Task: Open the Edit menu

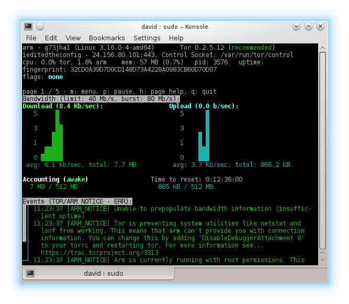Action: 51,38
